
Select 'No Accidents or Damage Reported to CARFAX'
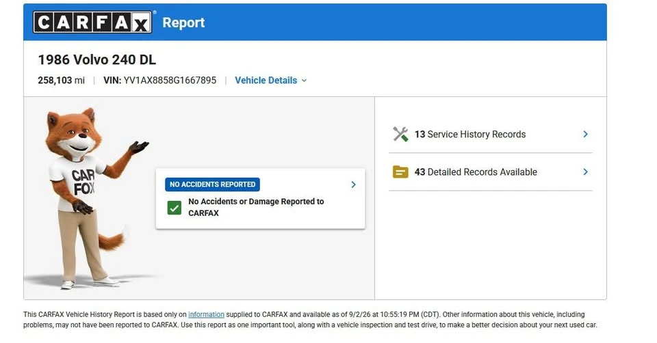coord(256,207)
